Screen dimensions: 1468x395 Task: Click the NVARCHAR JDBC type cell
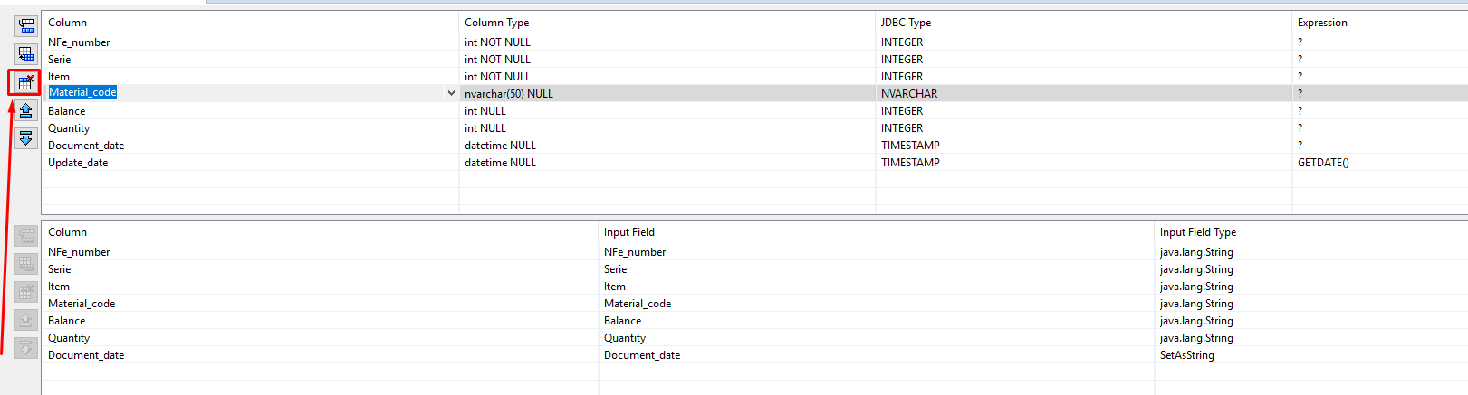coord(909,94)
